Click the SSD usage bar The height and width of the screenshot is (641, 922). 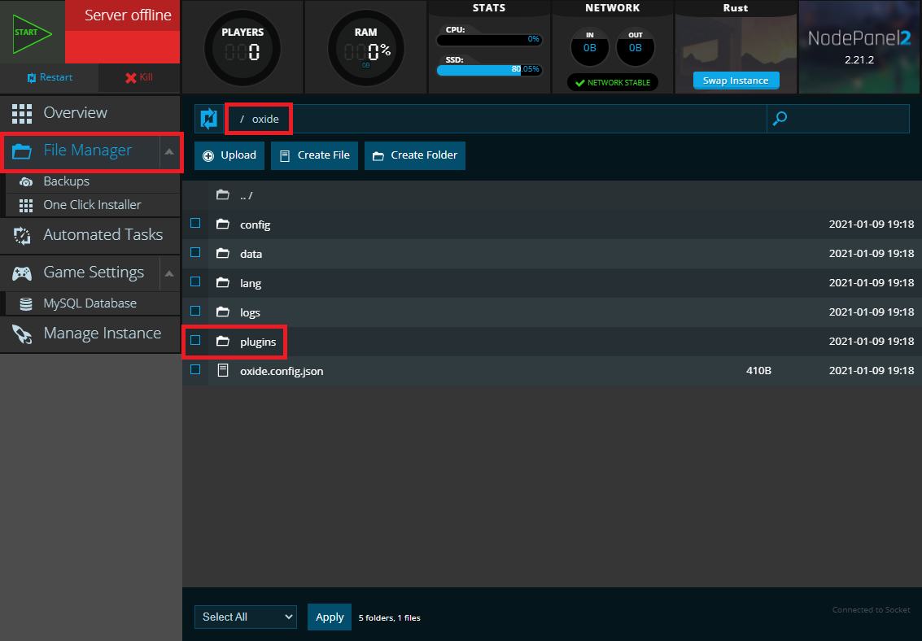tap(489, 70)
